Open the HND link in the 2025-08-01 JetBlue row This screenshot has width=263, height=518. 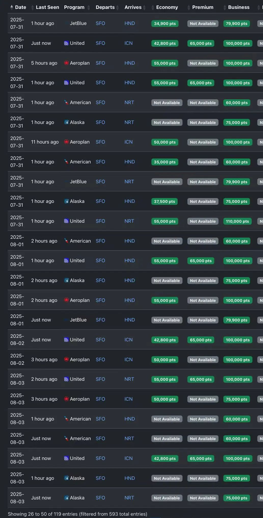point(130,320)
